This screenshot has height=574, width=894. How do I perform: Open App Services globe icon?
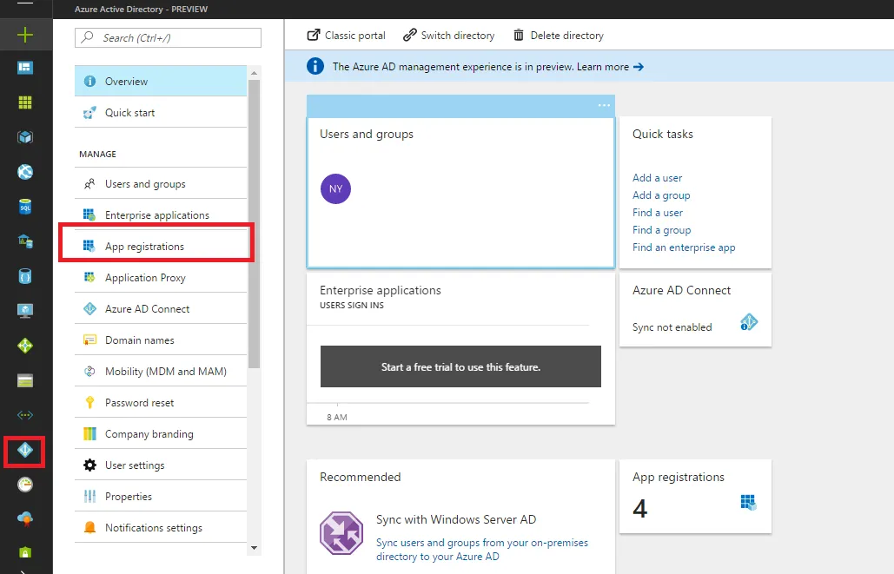[x=25, y=172]
